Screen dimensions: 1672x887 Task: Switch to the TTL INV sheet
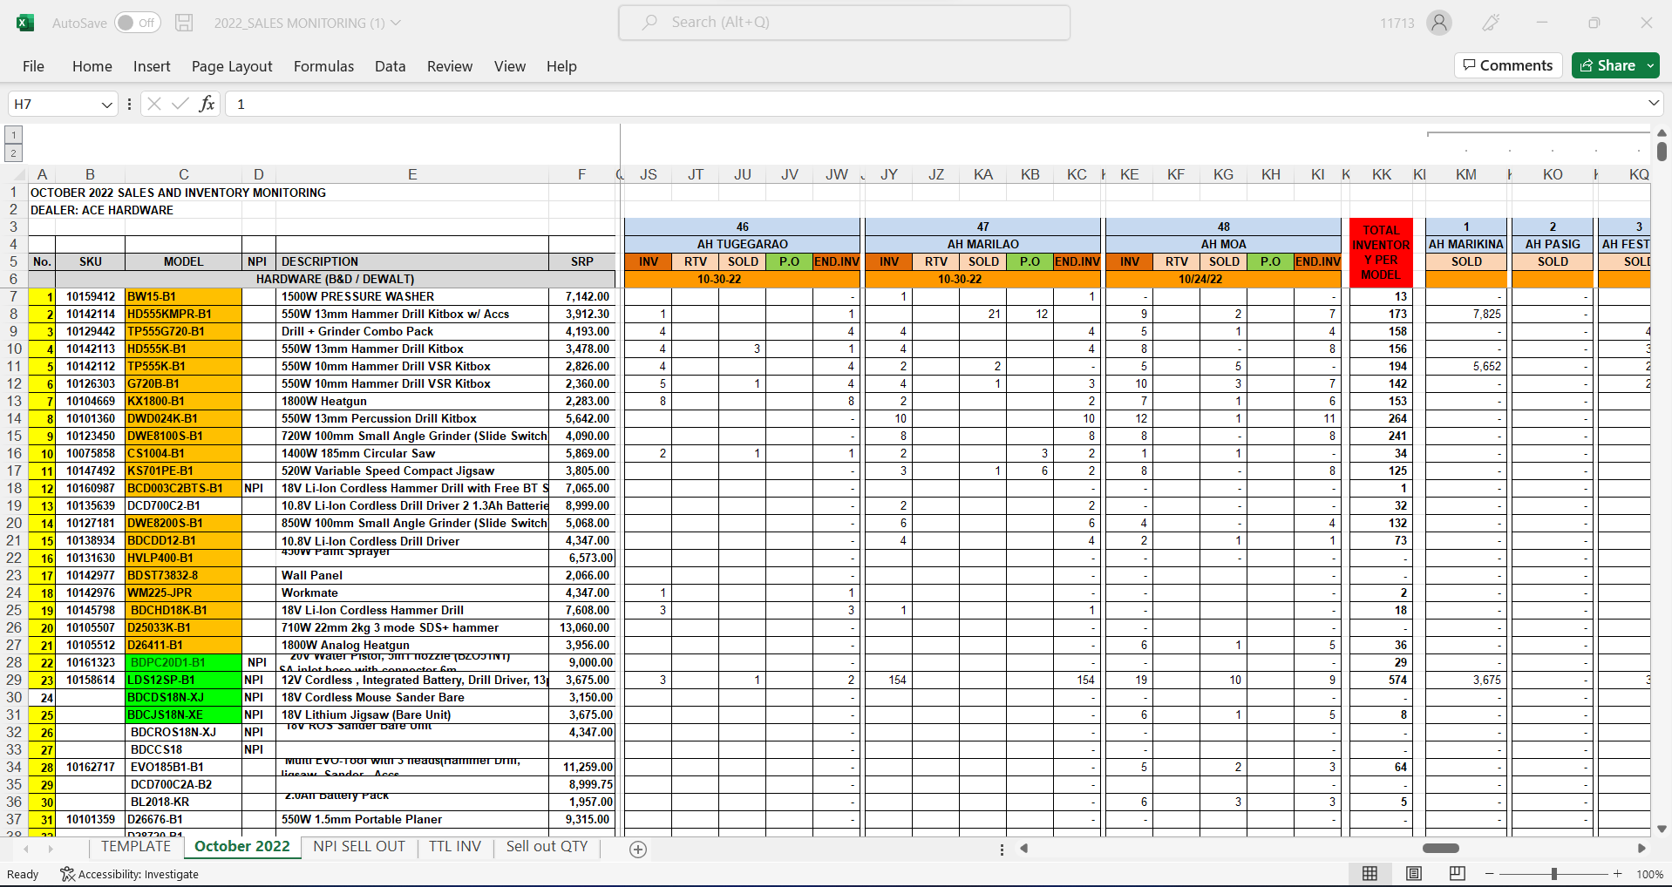point(455,847)
